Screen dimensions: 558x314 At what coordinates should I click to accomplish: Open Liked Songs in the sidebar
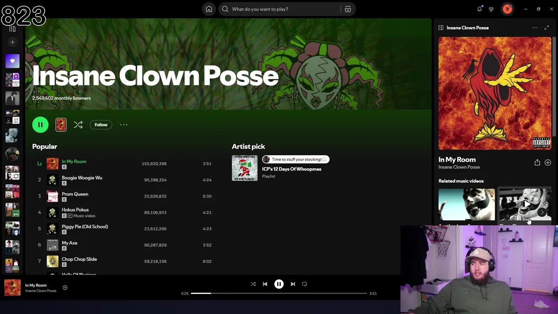pos(12,61)
